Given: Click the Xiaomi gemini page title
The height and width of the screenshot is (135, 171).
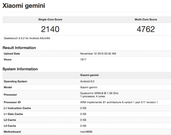Looking at the screenshot, I should pos(24,6).
